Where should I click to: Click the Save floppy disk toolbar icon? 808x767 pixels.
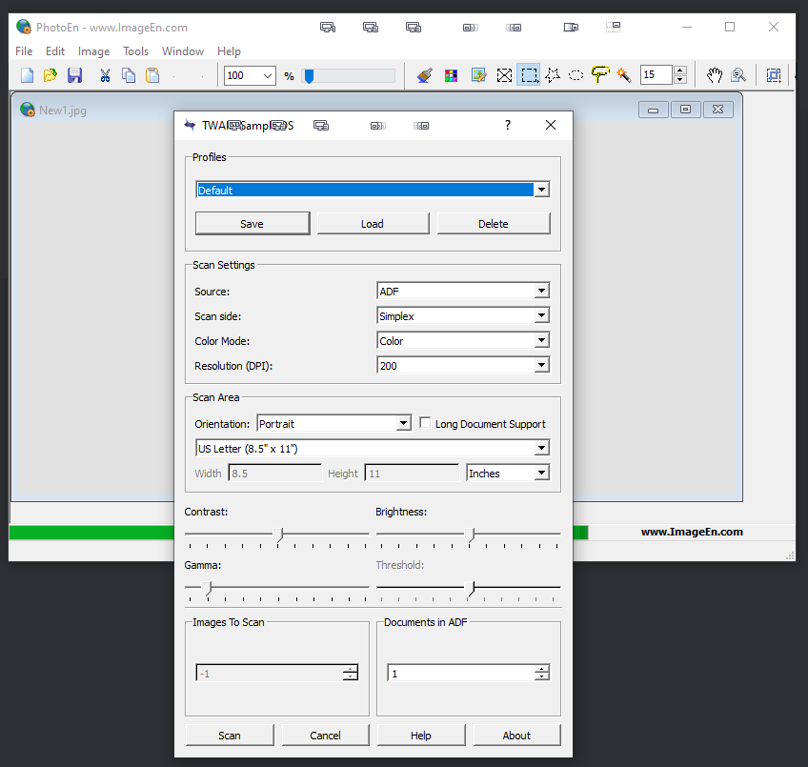coord(74,75)
